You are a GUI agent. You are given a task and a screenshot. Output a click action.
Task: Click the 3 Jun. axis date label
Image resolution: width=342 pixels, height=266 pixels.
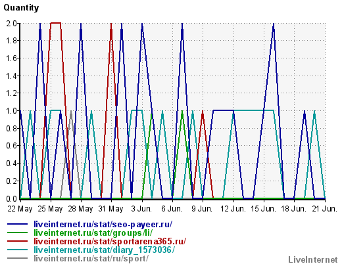tap(141, 209)
